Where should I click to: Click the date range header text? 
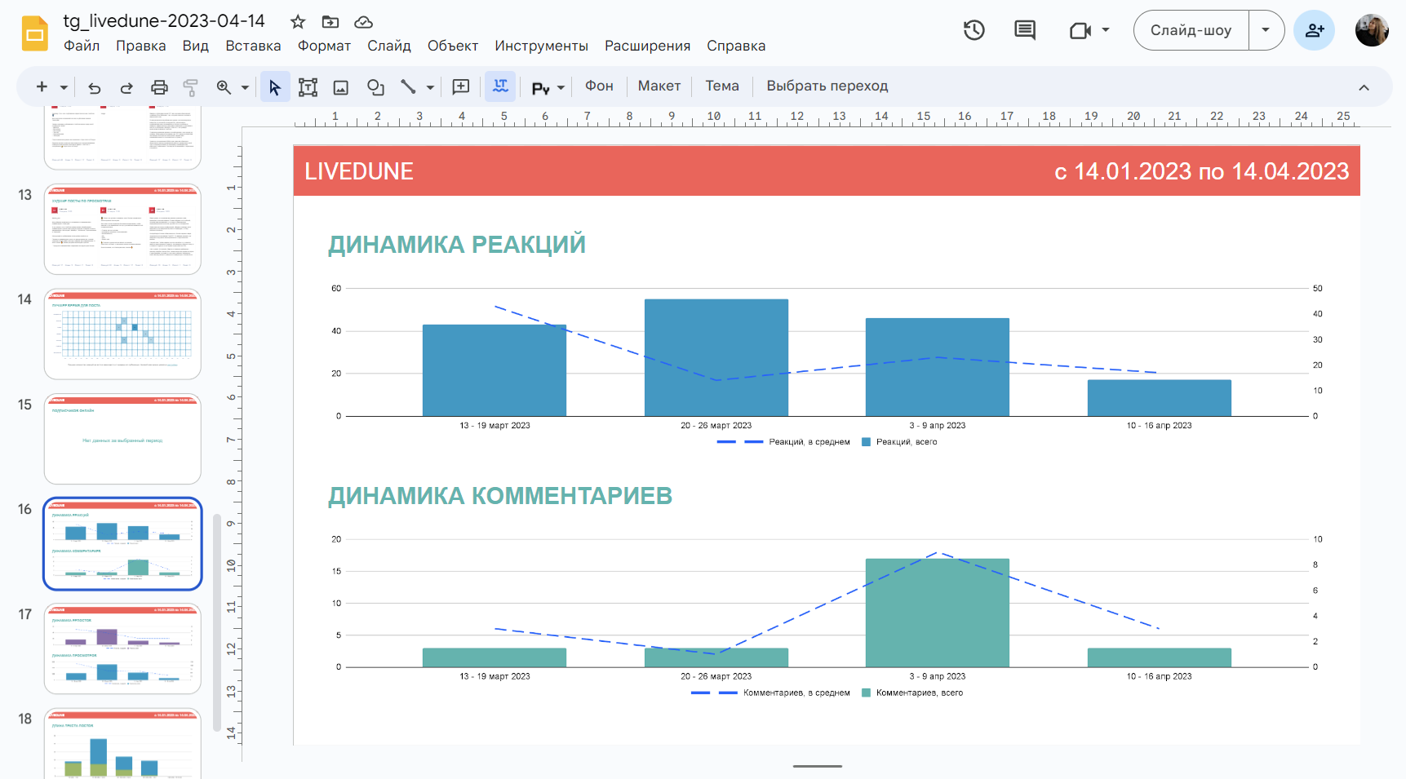point(1201,171)
